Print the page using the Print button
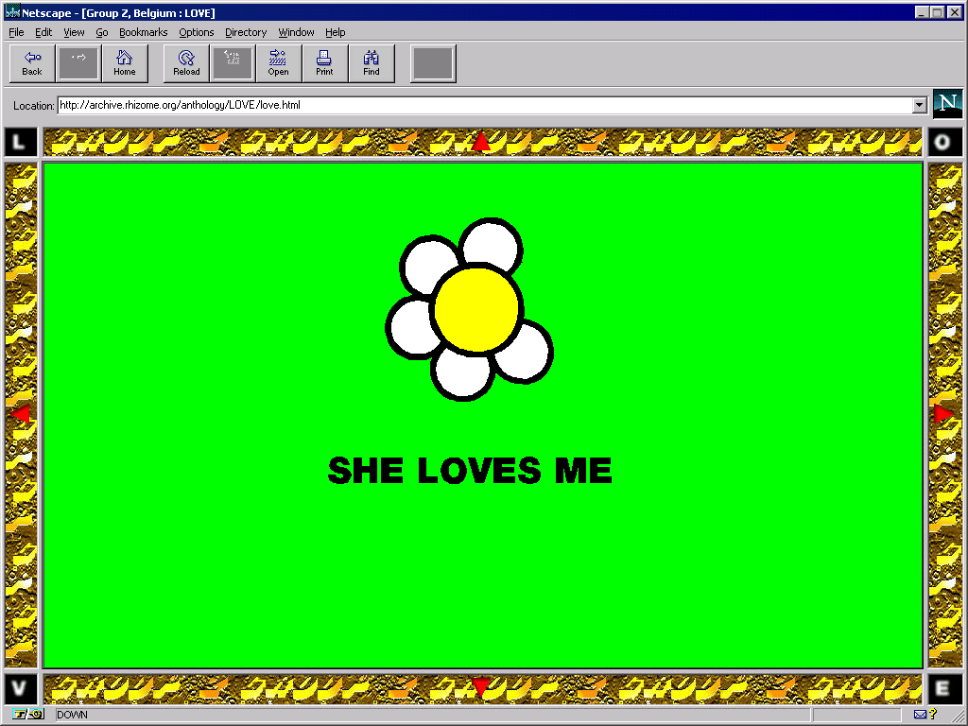Screen dimensions: 968x726 coord(325,63)
